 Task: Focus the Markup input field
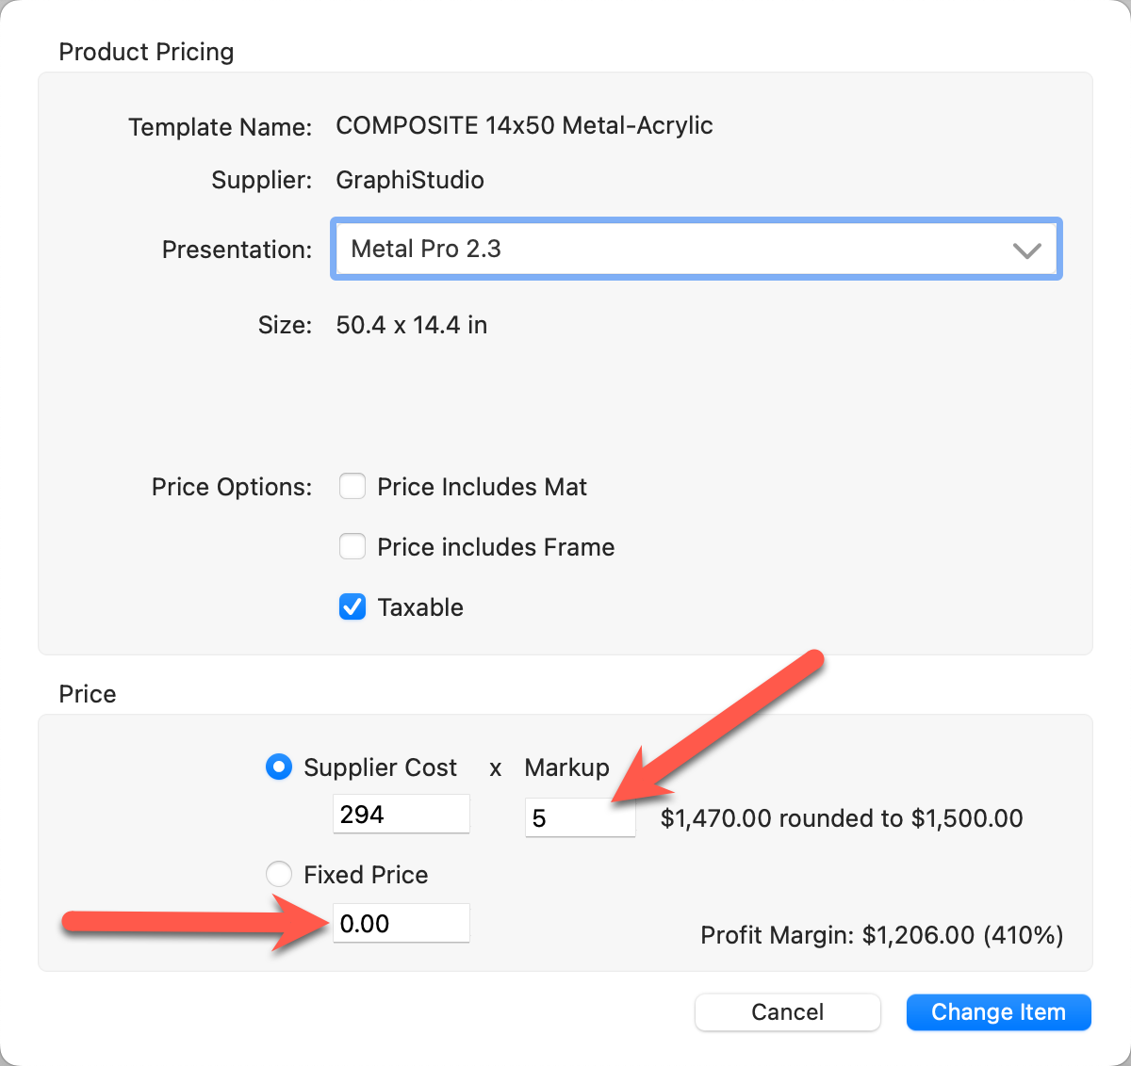(x=580, y=817)
